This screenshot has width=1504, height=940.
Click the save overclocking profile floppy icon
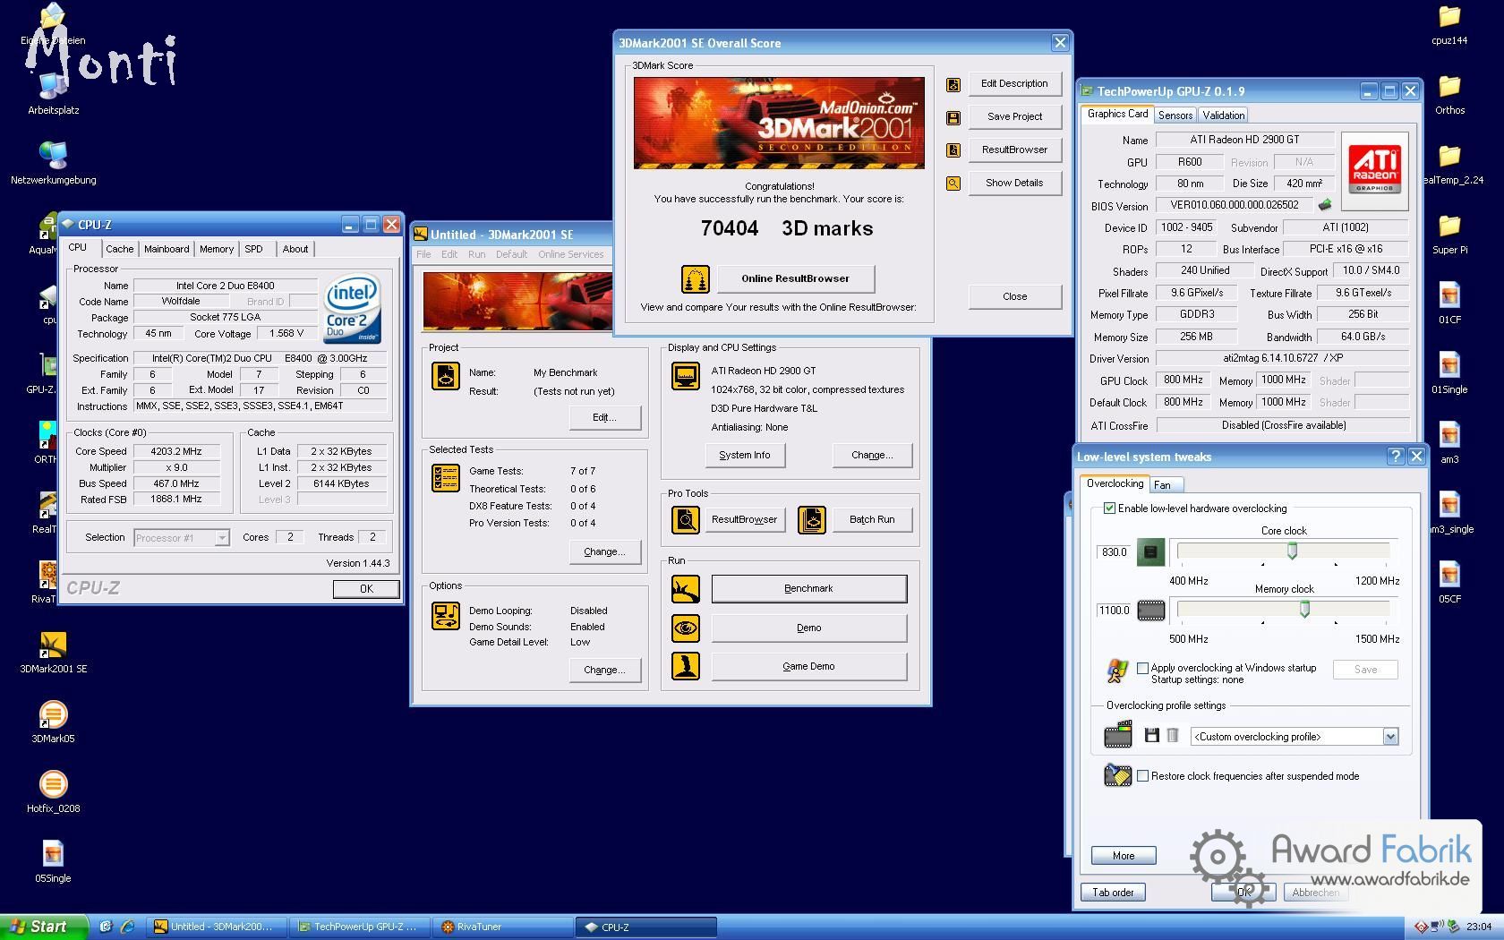tap(1152, 736)
